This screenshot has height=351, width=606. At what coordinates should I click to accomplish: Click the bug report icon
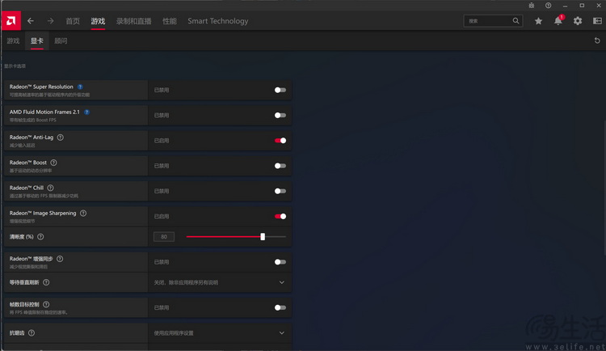(x=532, y=6)
